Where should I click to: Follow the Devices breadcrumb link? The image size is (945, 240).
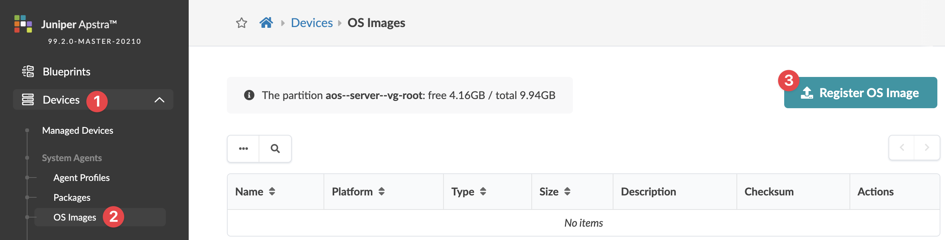[x=312, y=23]
